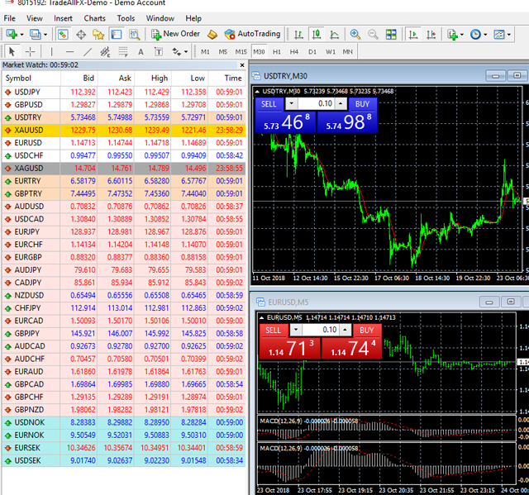Image resolution: width=529 pixels, height=495 pixels.
Task: Select the Text 'A' drawing tool
Action: (x=141, y=51)
